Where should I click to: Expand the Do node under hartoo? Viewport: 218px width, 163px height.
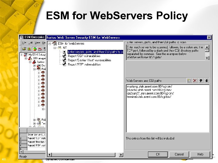(35, 66)
